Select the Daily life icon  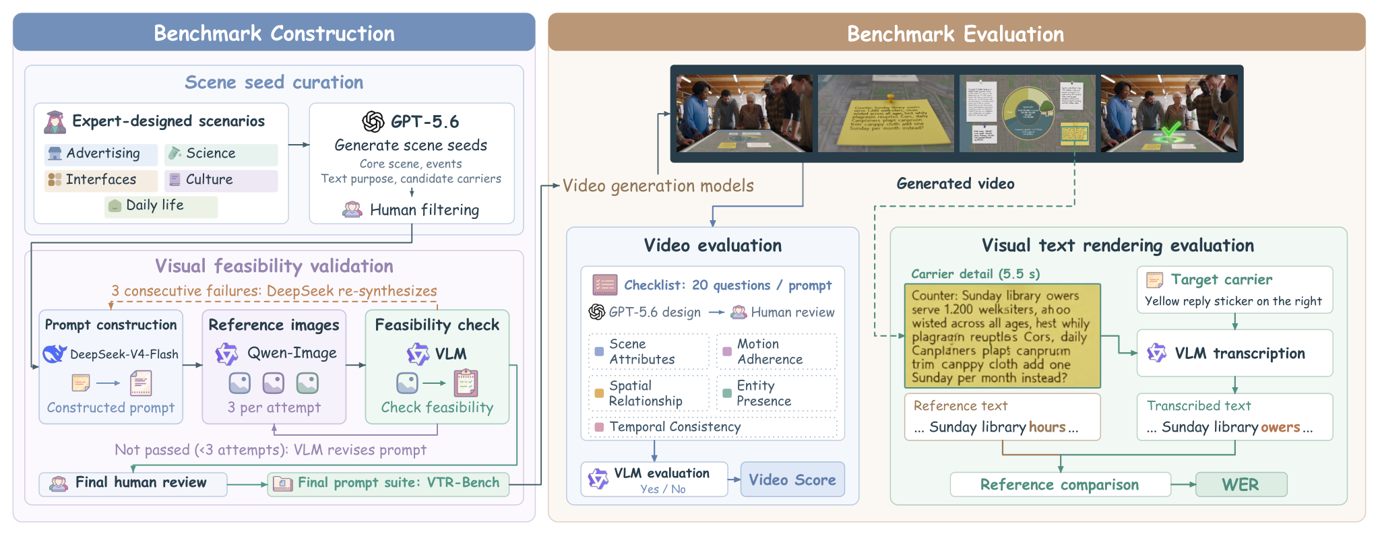pos(115,205)
